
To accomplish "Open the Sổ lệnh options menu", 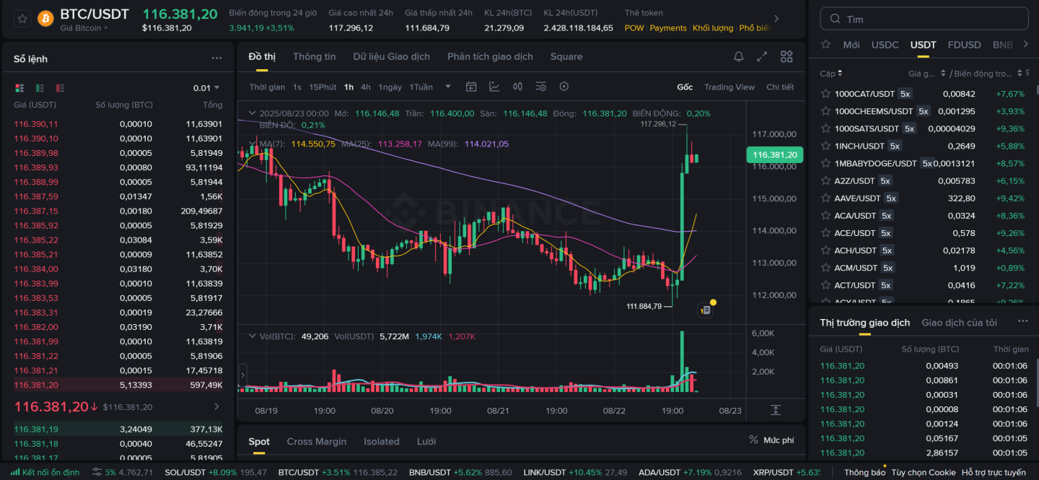I will [216, 58].
